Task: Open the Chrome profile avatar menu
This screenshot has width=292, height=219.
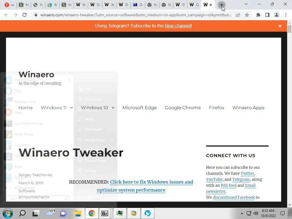Action: (x=277, y=15)
